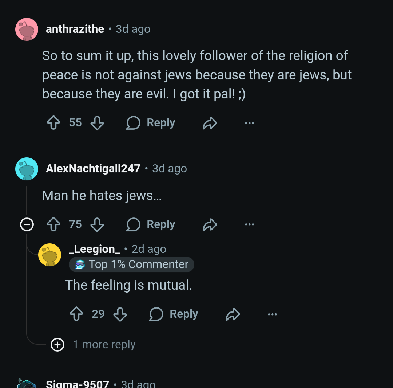Reply to anthrazithe's comment
Screen dimensions: 393x388
[151, 123]
